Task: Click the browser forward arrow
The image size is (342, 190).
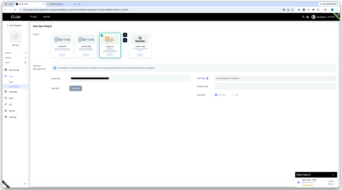Action: tap(10, 10)
